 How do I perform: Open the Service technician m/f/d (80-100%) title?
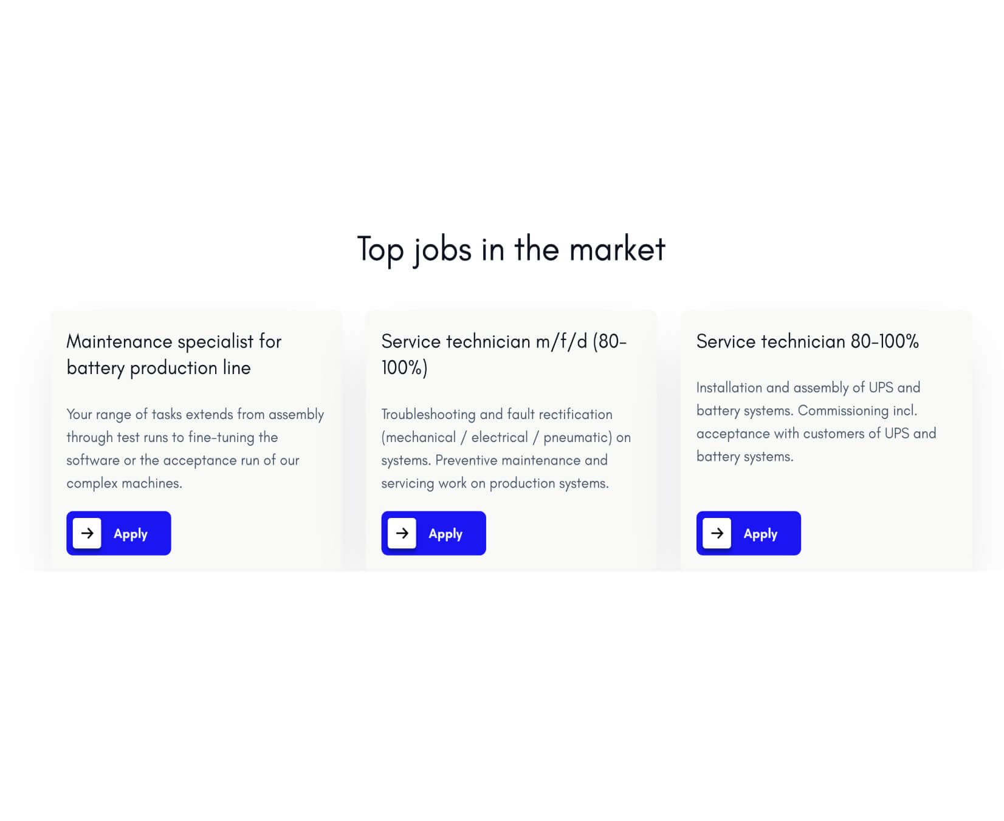click(x=504, y=354)
